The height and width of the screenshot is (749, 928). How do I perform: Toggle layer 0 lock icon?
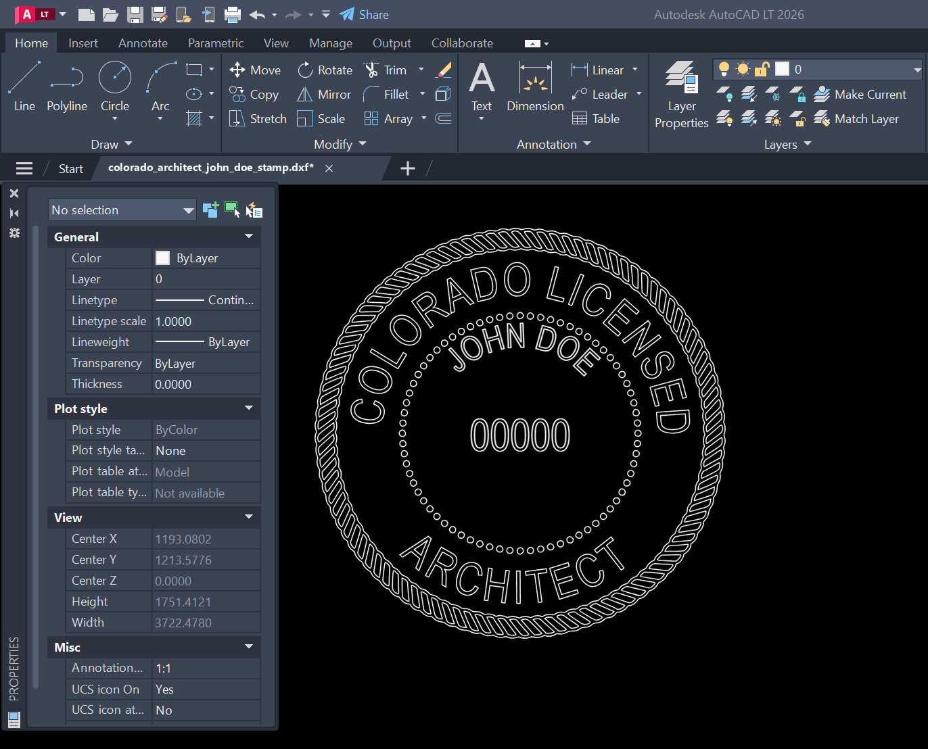click(x=762, y=69)
